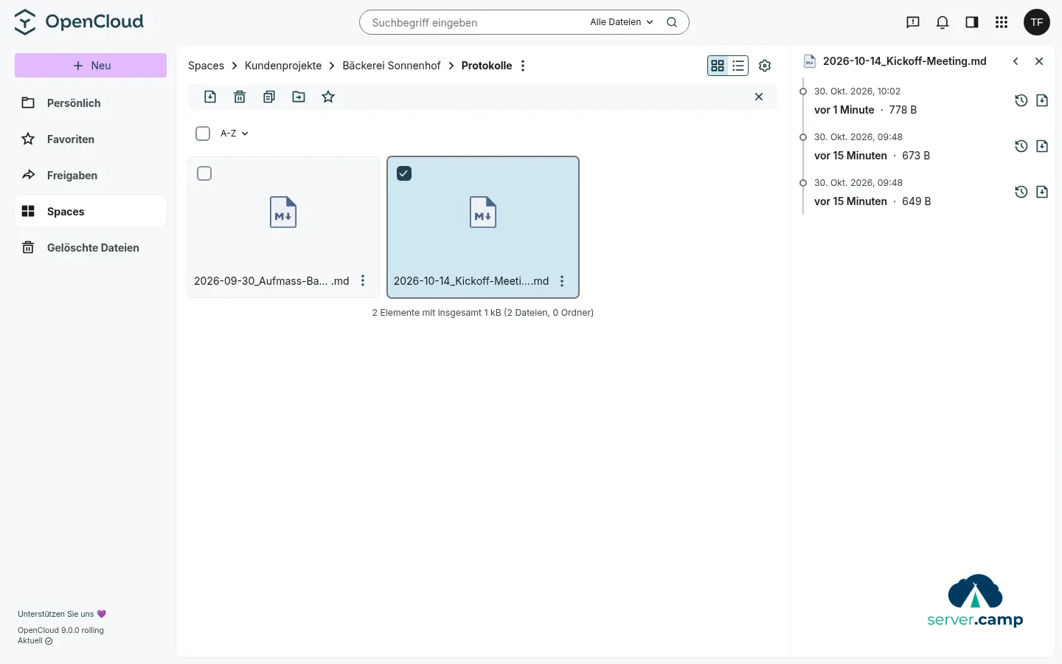
Task: Download the 673 B version
Action: tap(1042, 146)
